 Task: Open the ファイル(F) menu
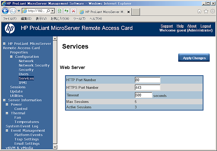(x=10, y=18)
